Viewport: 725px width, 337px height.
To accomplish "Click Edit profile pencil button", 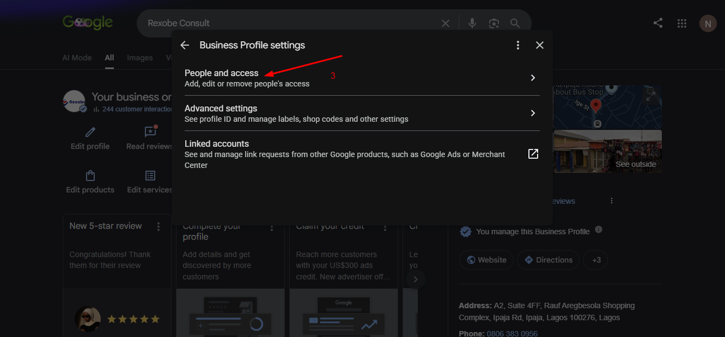I will pos(90,139).
